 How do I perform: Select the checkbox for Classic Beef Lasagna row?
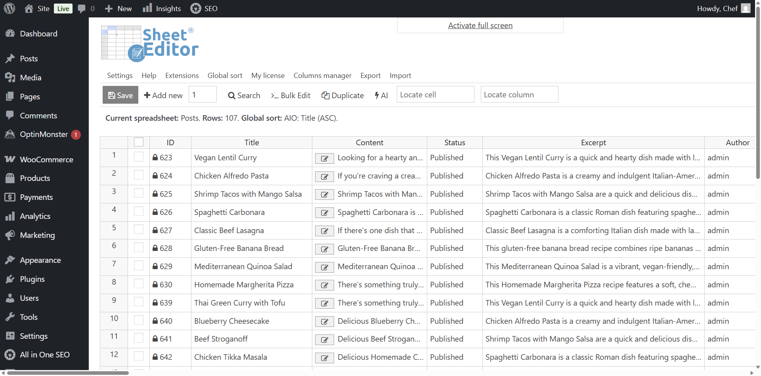[x=139, y=230]
